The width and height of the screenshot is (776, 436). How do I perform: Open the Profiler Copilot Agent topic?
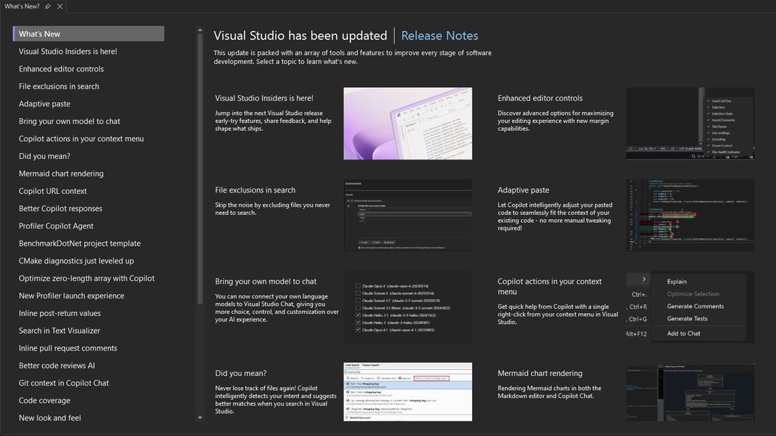coord(56,225)
